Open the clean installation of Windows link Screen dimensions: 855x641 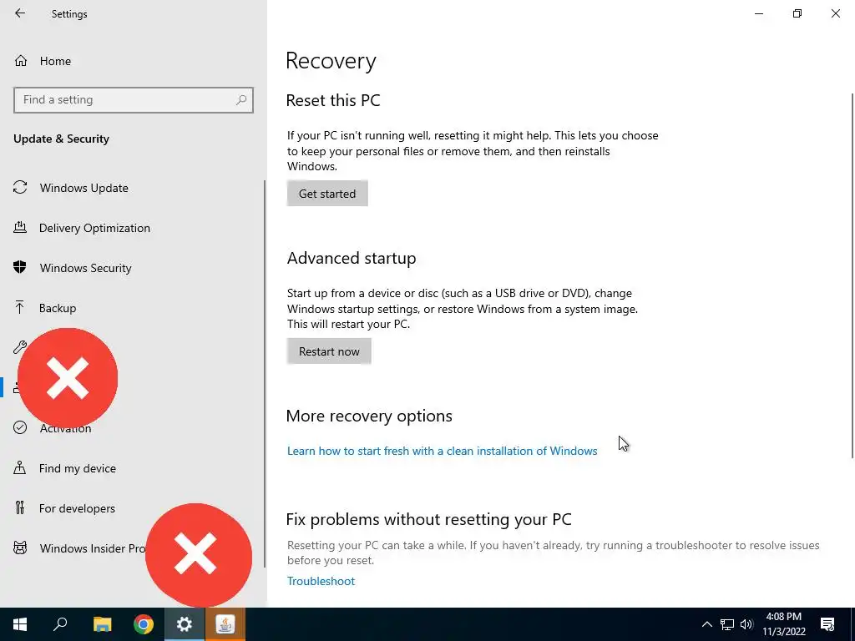(443, 451)
